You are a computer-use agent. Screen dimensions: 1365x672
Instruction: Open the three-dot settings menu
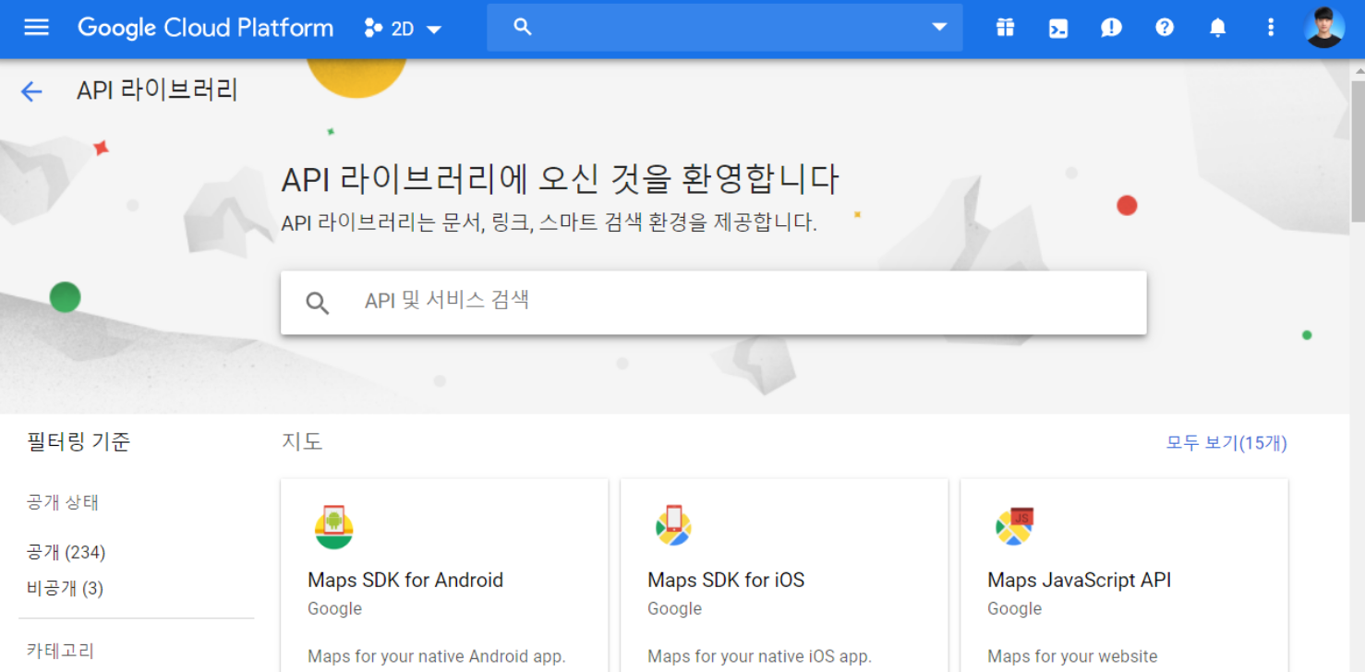1271,28
